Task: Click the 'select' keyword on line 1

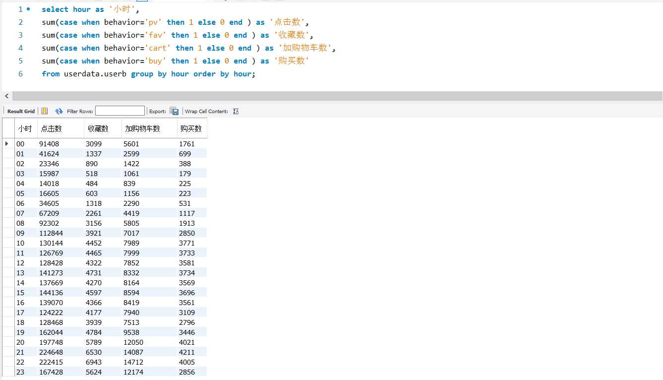Action: [55, 9]
